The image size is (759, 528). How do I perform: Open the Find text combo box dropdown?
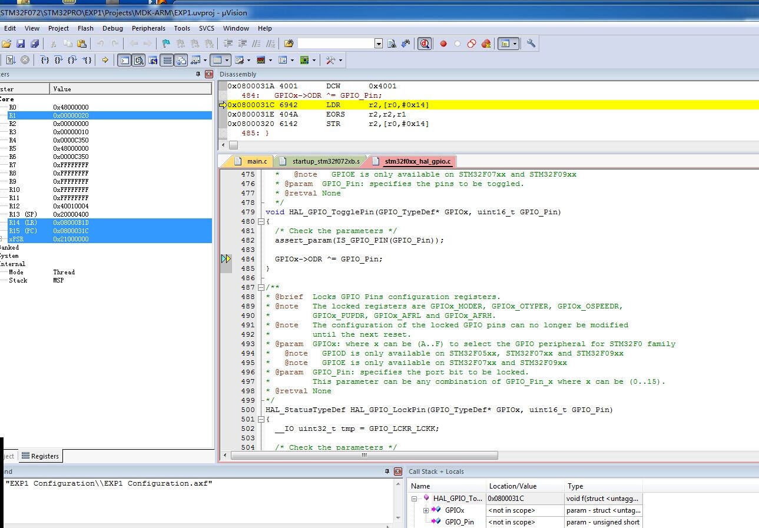coord(379,44)
